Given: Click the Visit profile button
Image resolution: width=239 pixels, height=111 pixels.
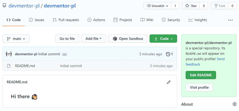Looking at the screenshot, I should coord(199,87).
